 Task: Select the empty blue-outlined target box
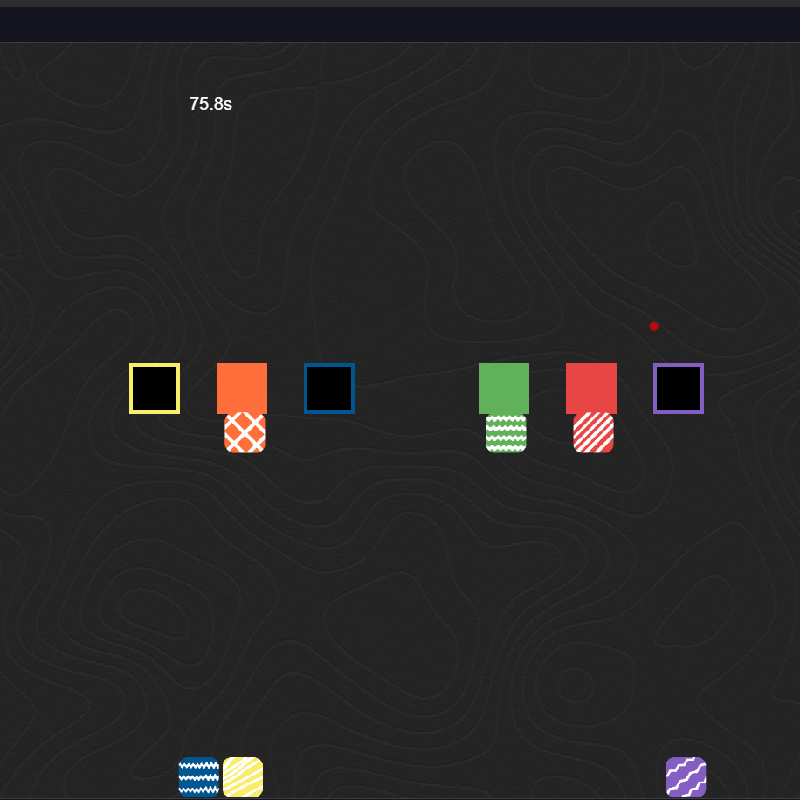click(329, 389)
